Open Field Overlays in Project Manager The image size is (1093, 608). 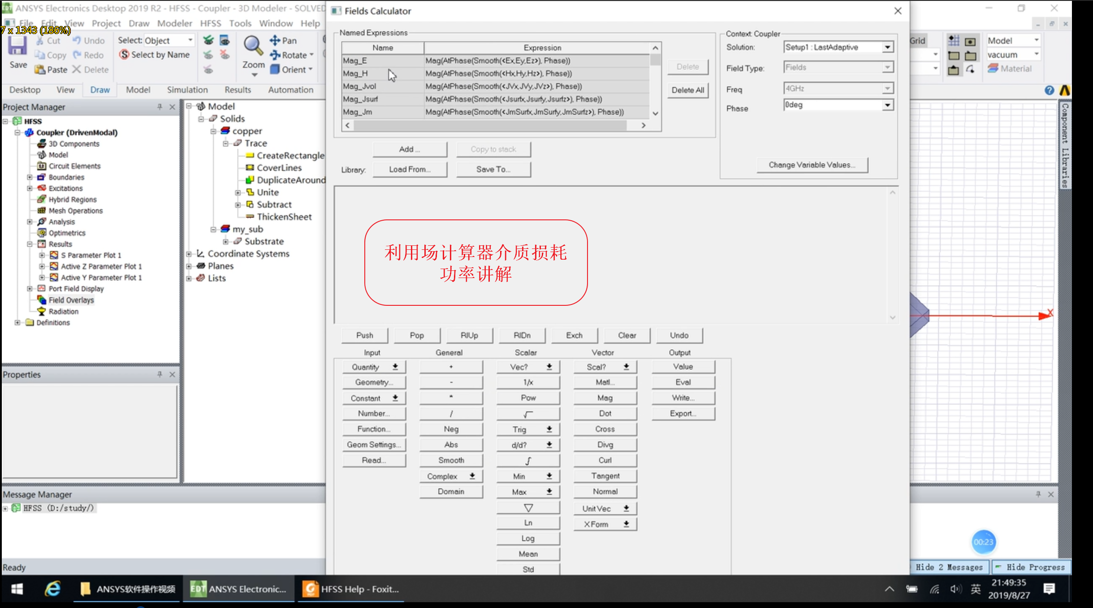pyautogui.click(x=71, y=300)
